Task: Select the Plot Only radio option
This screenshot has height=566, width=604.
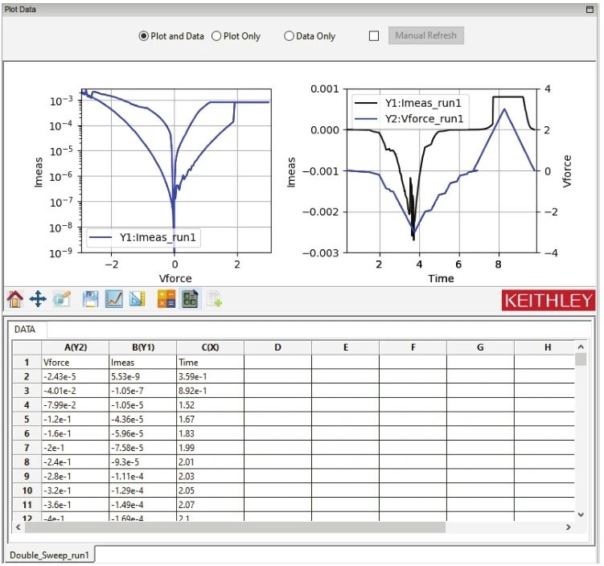Action: 216,36
